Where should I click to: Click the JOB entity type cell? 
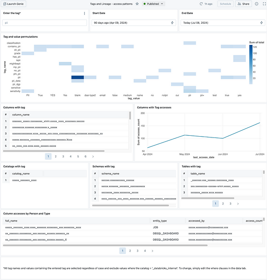coord(156,227)
